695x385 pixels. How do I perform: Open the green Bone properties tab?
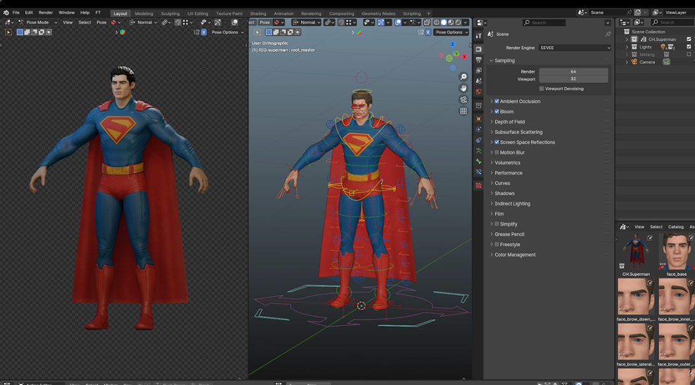[479, 161]
